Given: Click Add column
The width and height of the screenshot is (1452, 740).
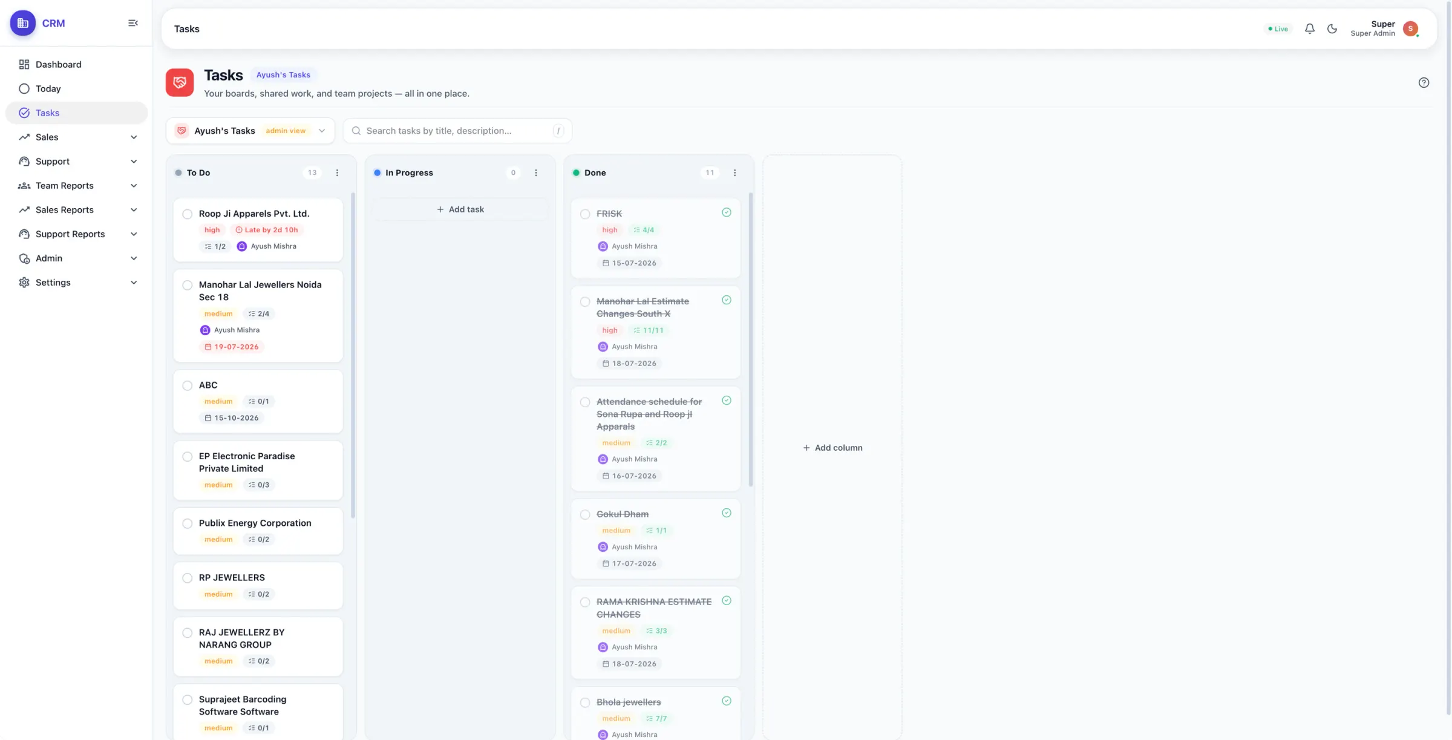Looking at the screenshot, I should click(x=832, y=448).
